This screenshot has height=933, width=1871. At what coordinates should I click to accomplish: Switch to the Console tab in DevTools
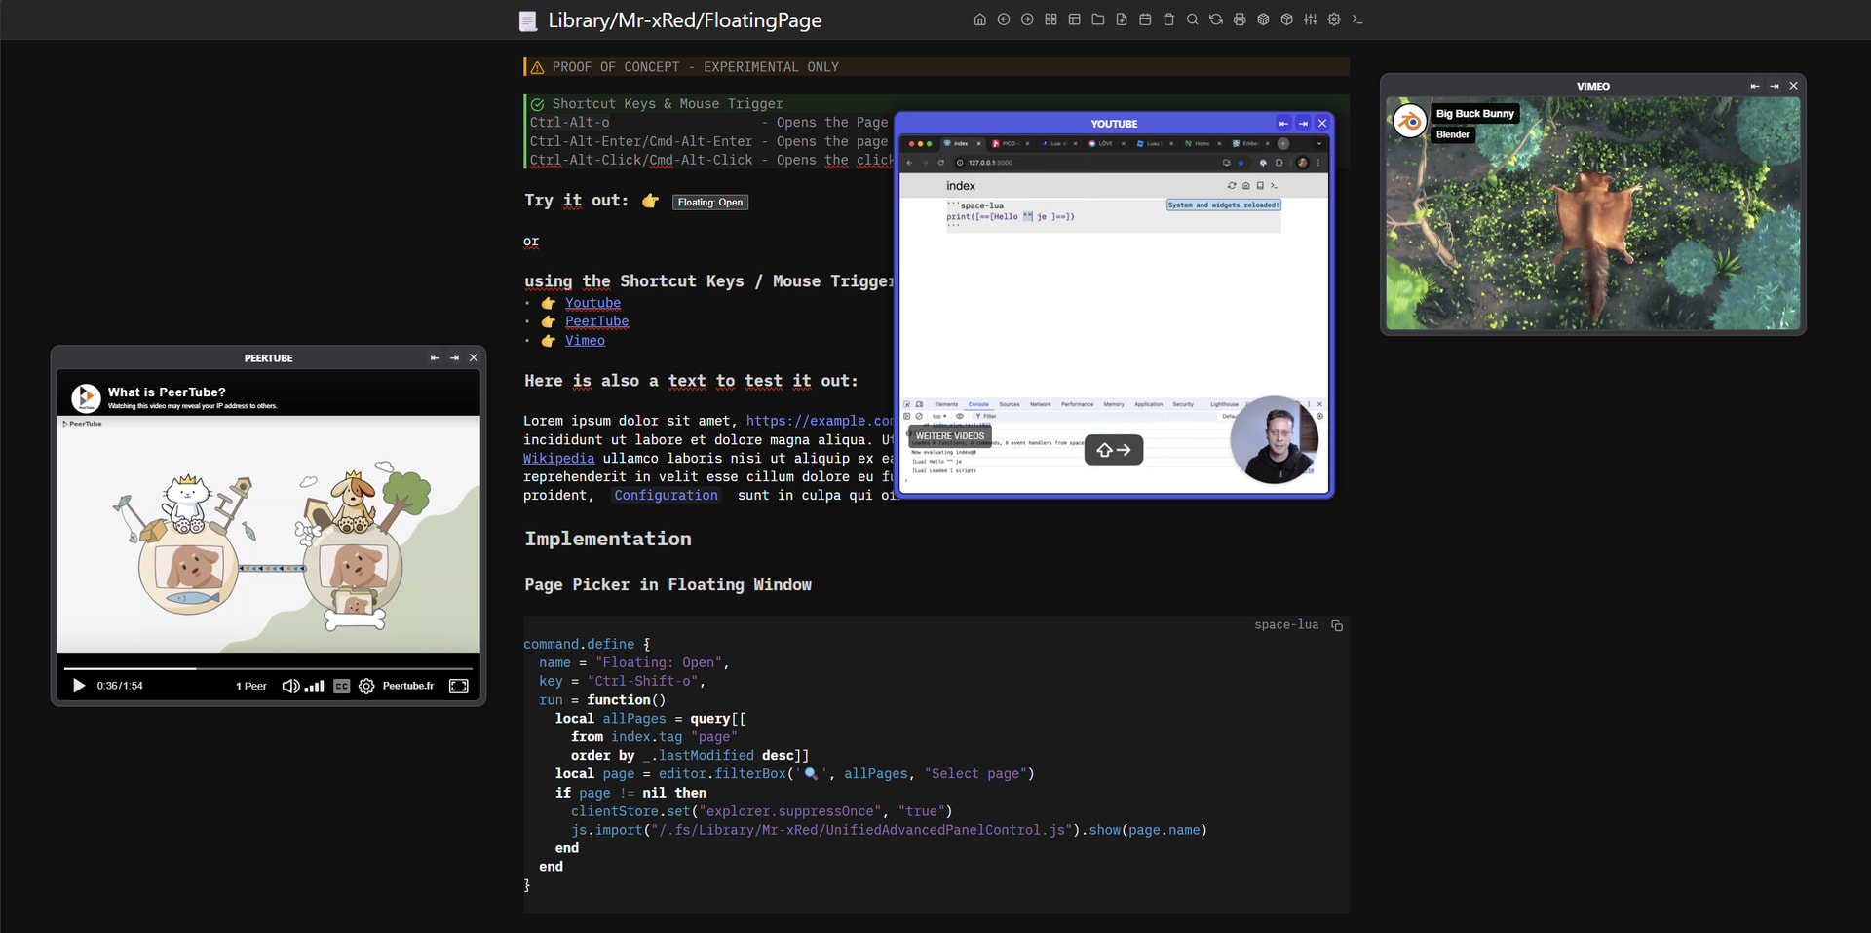coord(979,404)
